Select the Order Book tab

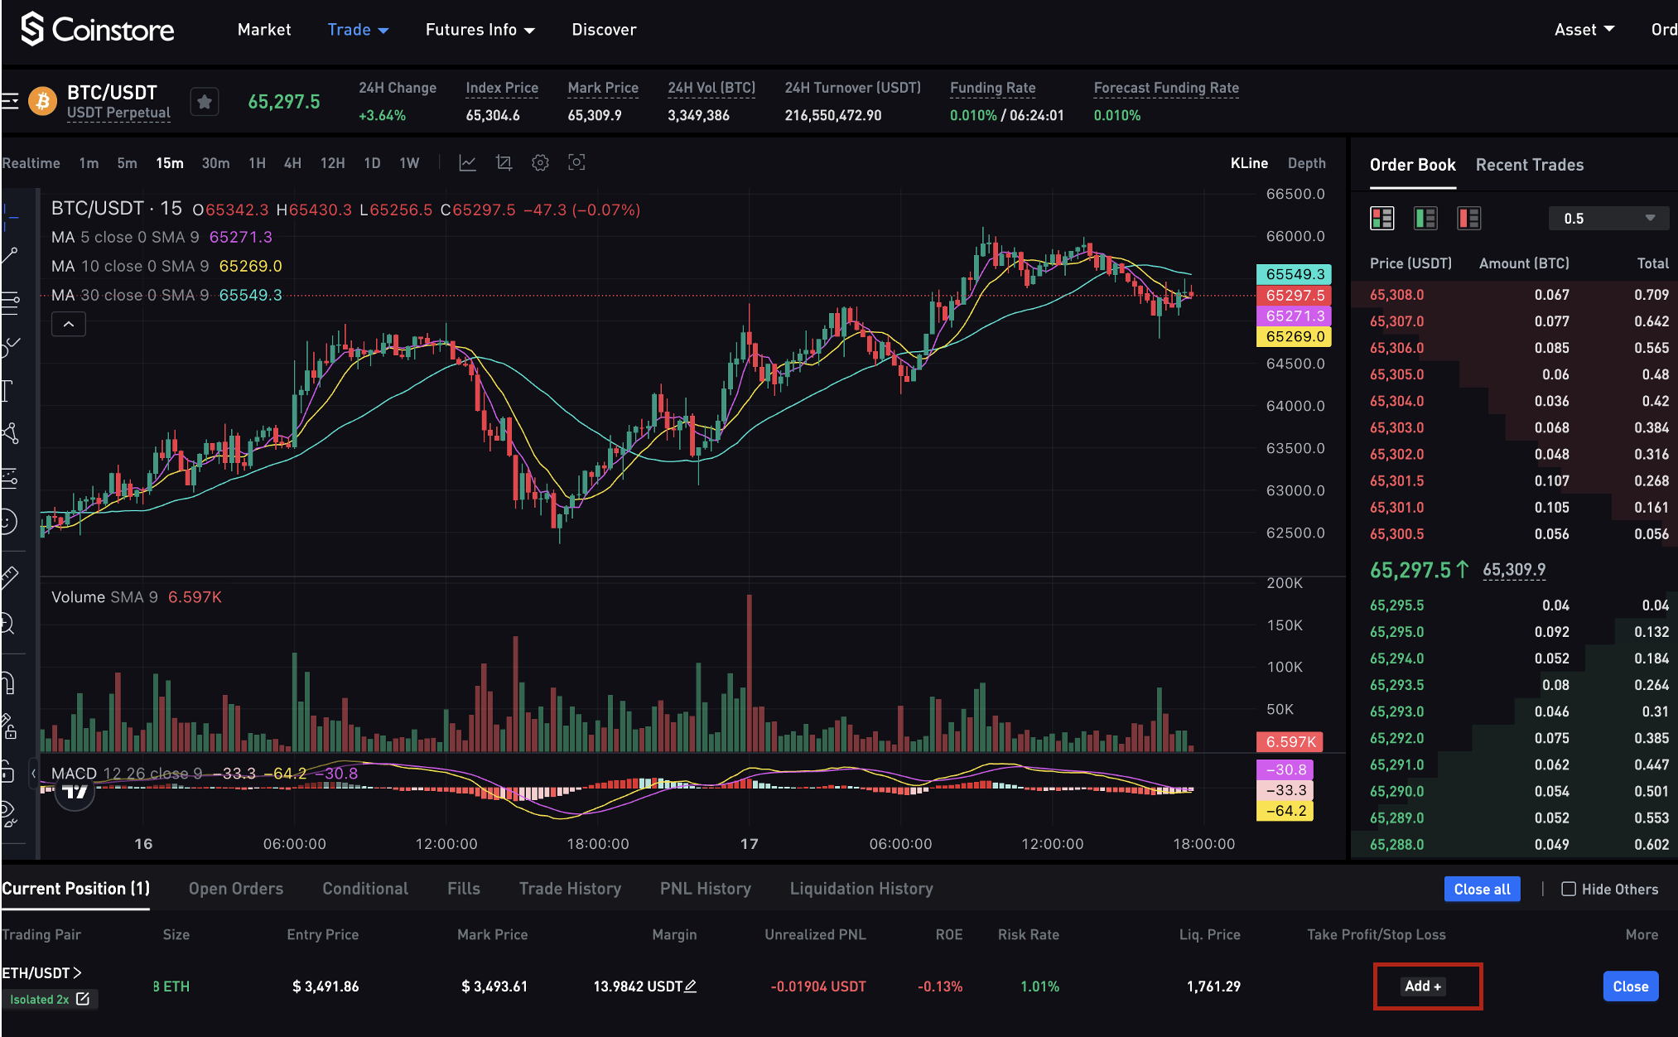1412,165
